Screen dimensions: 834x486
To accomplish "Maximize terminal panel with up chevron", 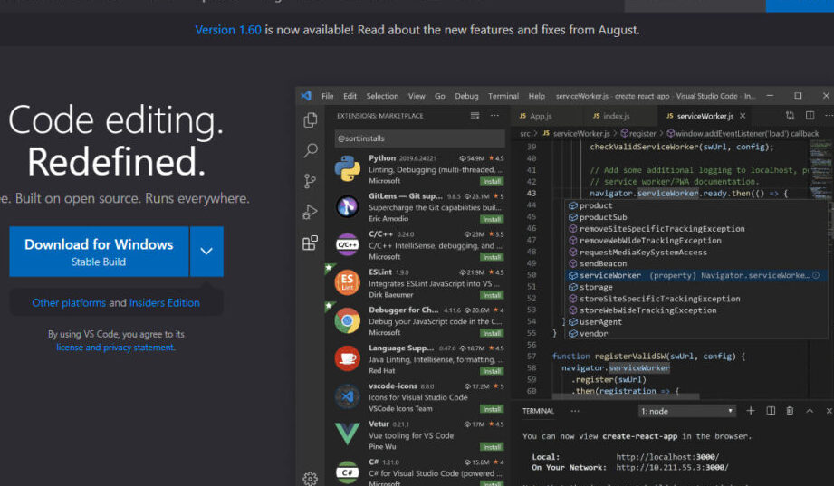I will 808,411.
